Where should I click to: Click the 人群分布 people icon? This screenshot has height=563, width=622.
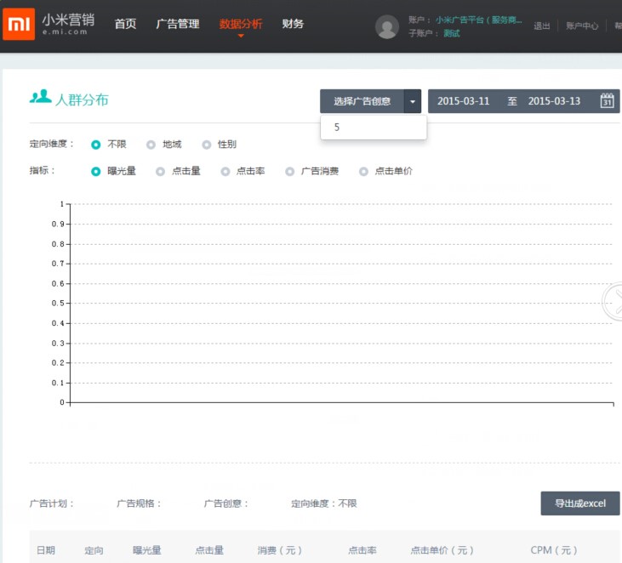pyautogui.click(x=40, y=98)
